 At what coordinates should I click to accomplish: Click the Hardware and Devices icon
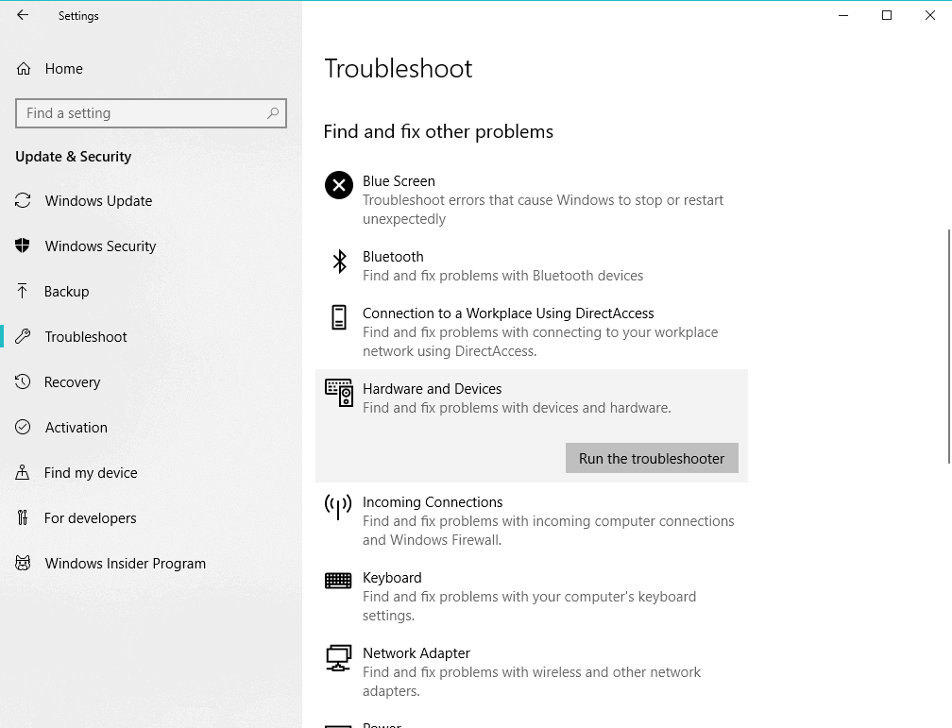pos(339,393)
